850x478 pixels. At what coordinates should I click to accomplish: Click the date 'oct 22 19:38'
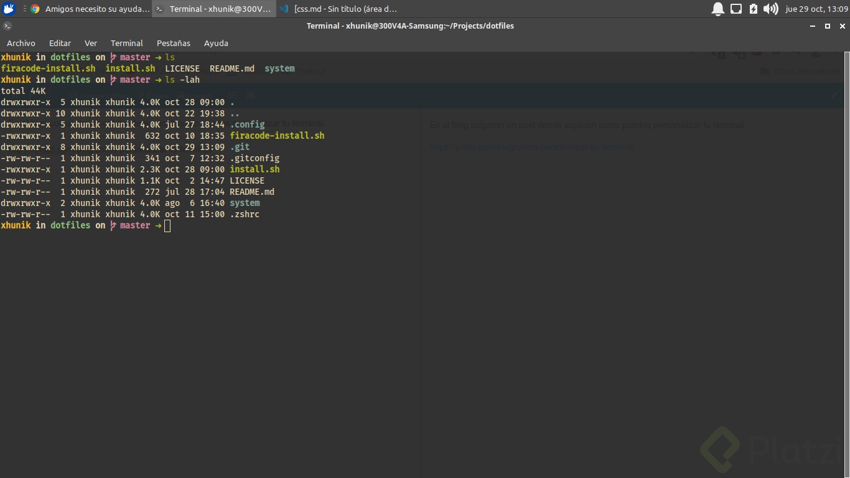(x=195, y=113)
